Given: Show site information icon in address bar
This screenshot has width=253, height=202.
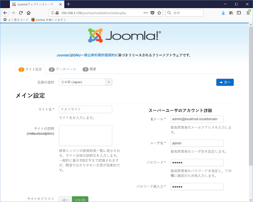Looking at the screenshot, I should click(53, 13).
